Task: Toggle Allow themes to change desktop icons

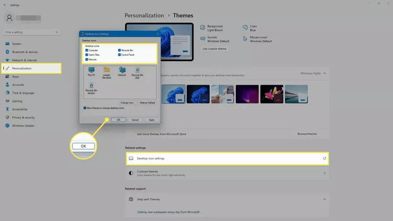Action: pyautogui.click(x=85, y=108)
